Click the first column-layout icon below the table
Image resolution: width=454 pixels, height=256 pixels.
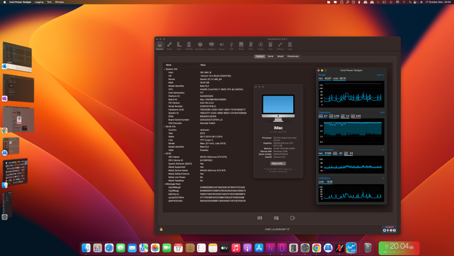point(260,218)
